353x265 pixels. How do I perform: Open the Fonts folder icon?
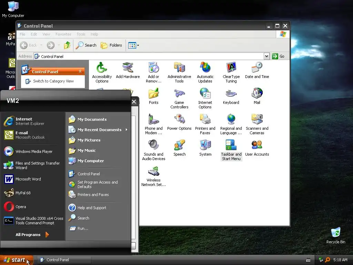(153, 96)
